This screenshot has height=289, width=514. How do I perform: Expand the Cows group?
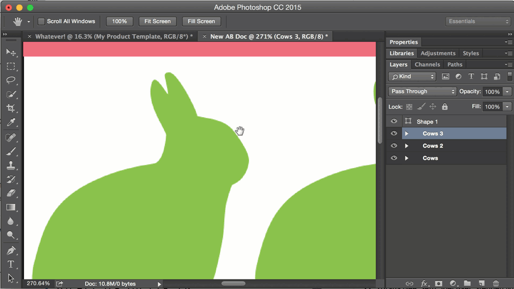(x=406, y=158)
